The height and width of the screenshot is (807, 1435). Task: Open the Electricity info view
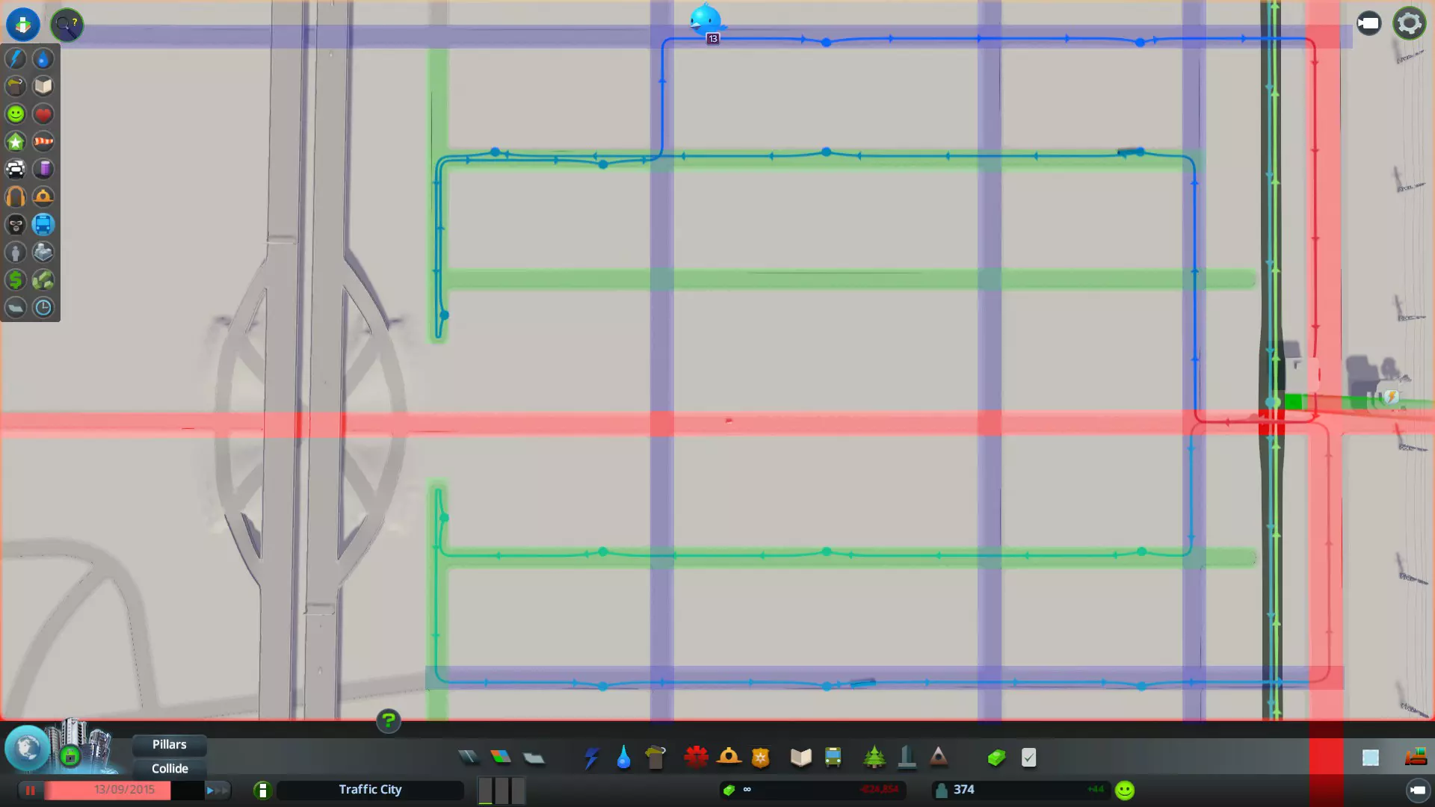pyautogui.click(x=15, y=59)
